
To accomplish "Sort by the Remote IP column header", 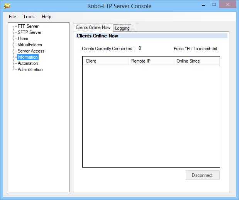I will click(151, 61).
